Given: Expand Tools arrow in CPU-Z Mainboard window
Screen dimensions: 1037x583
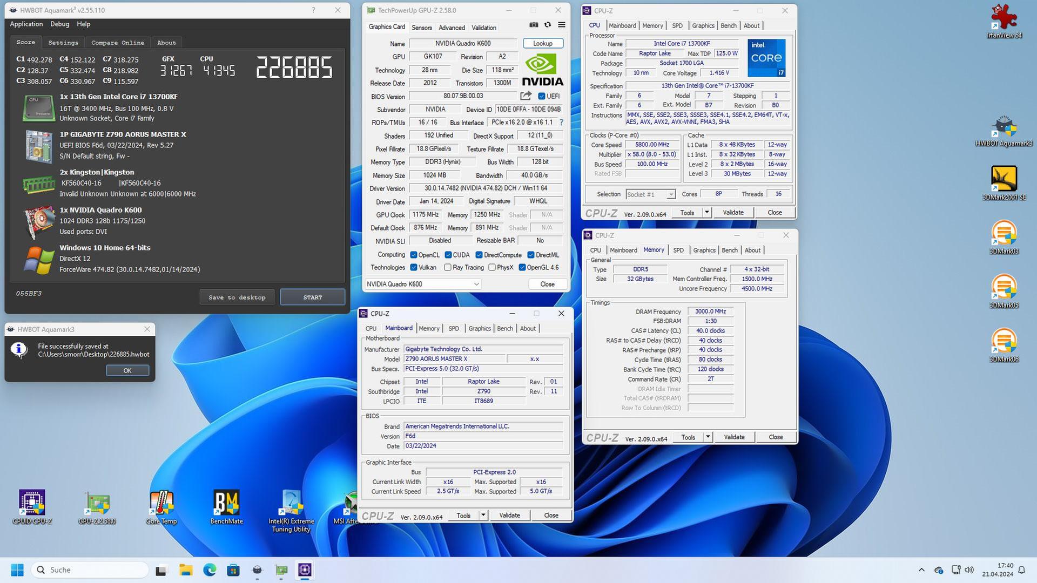Looking at the screenshot, I should [483, 516].
